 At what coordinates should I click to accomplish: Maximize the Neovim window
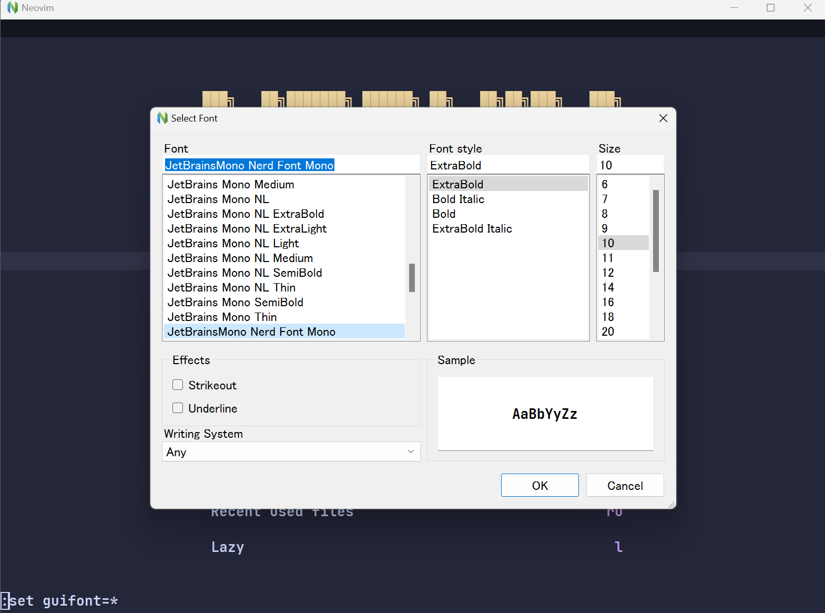pos(771,8)
